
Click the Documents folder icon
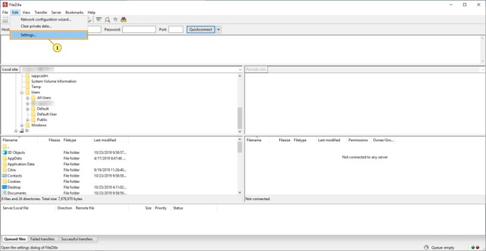click(x=5, y=193)
